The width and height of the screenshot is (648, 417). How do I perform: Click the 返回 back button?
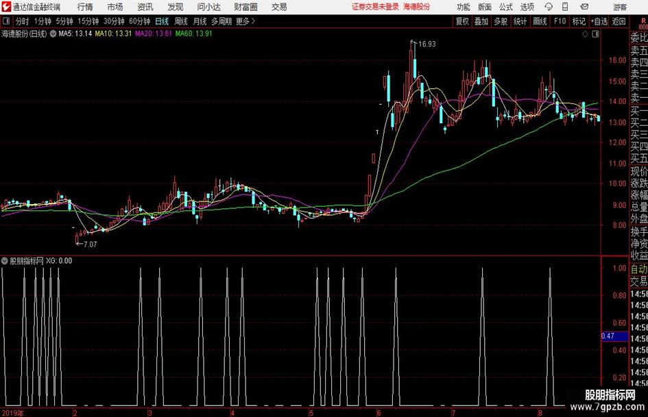point(619,21)
